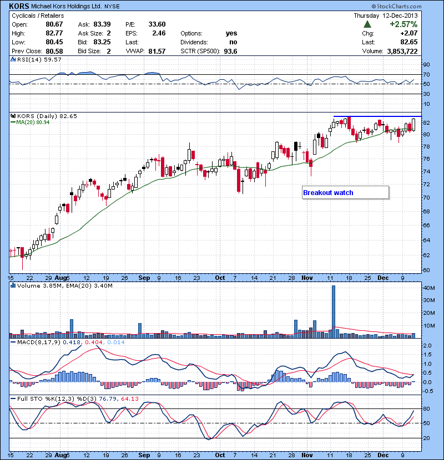Click the stochastic %K value 76.79
The height and width of the screenshot is (460, 444).
(108, 398)
